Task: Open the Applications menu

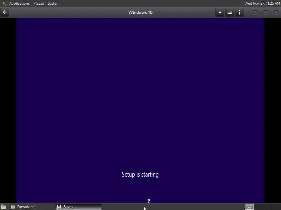Action: (x=19, y=3)
